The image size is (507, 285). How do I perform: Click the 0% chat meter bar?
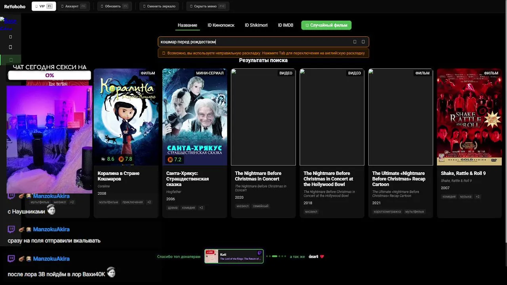[x=50, y=75]
